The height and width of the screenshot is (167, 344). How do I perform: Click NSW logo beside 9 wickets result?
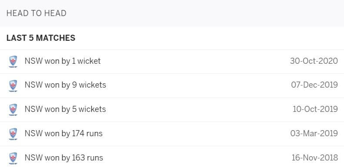point(13,85)
